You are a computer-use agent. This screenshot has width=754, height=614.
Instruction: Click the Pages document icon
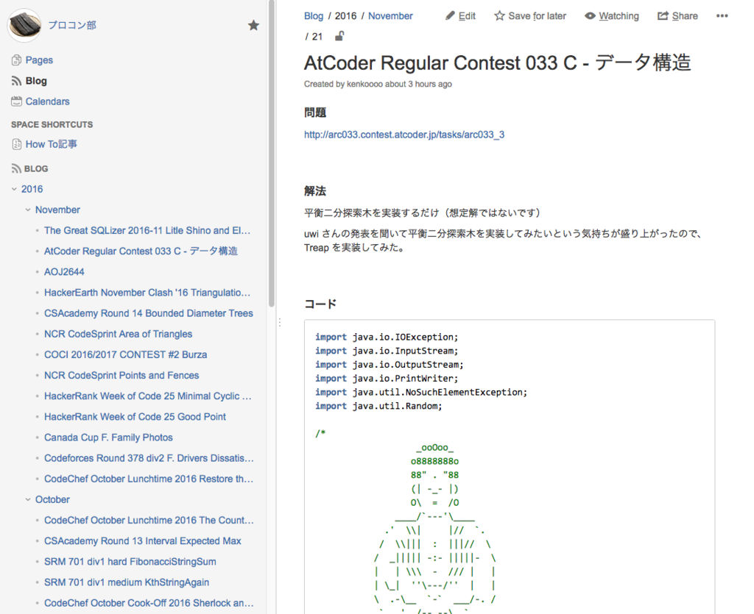click(16, 60)
